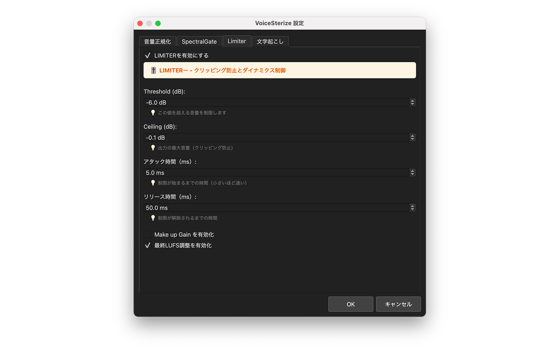Click the アタック時間（ms）: label
The height and width of the screenshot is (350, 560).
170,162
